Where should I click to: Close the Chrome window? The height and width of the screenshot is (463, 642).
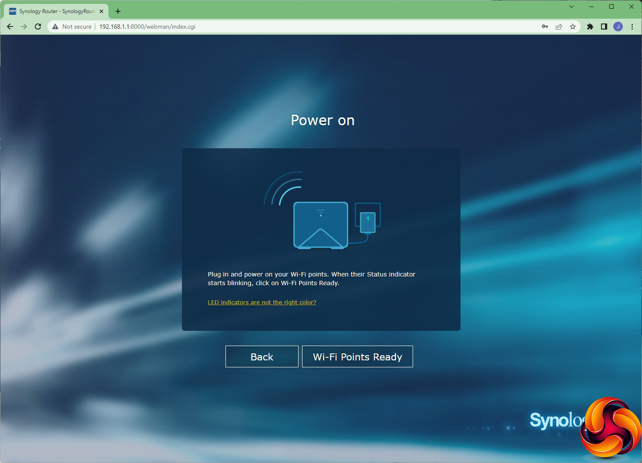pyautogui.click(x=632, y=7)
